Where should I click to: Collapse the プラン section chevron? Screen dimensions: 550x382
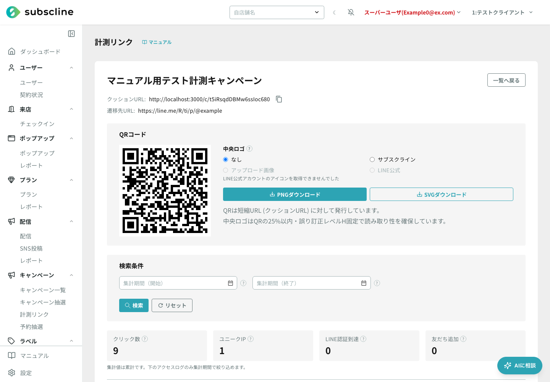coord(71,180)
